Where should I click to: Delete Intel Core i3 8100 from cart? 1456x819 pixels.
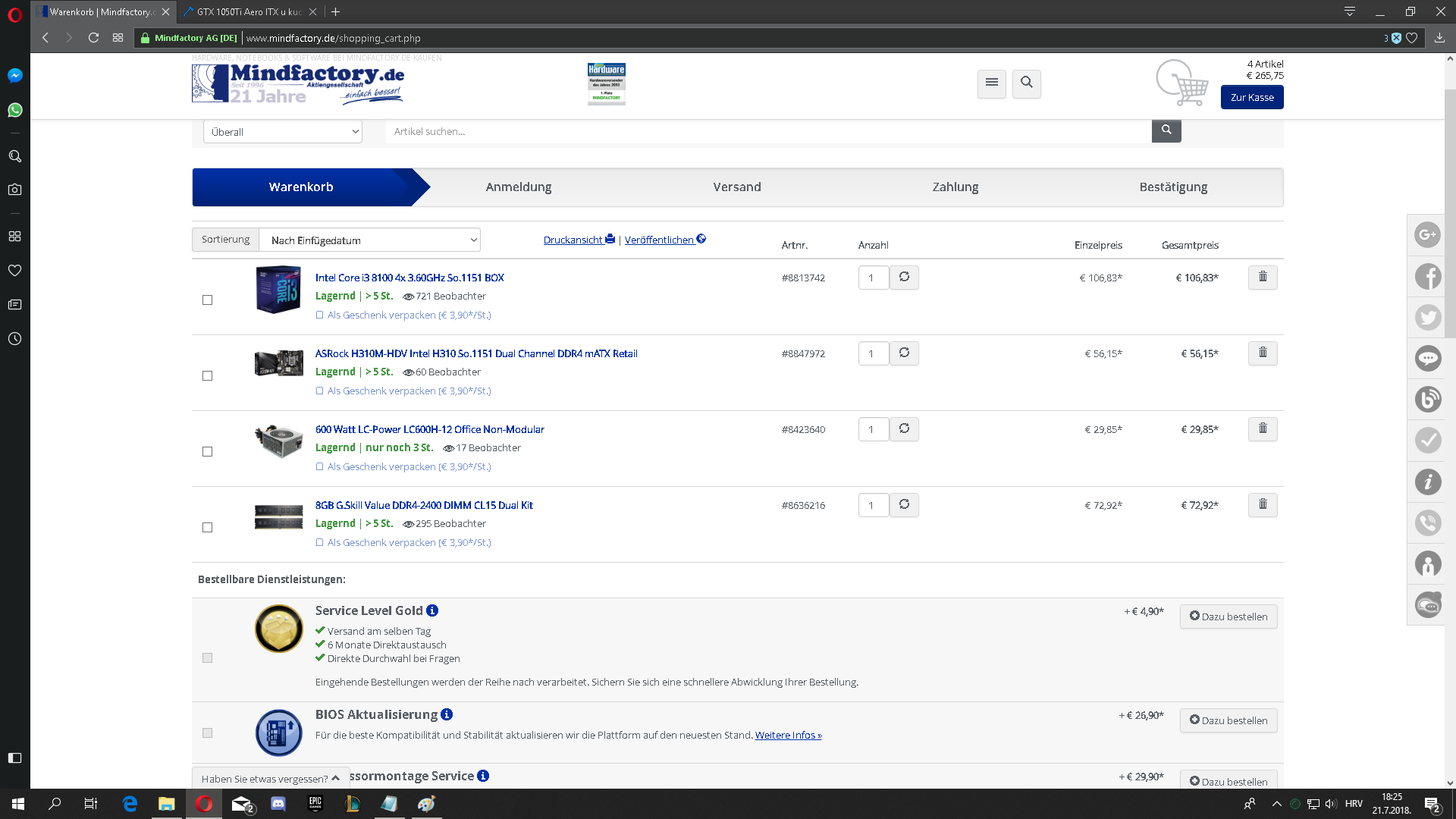(x=1263, y=278)
